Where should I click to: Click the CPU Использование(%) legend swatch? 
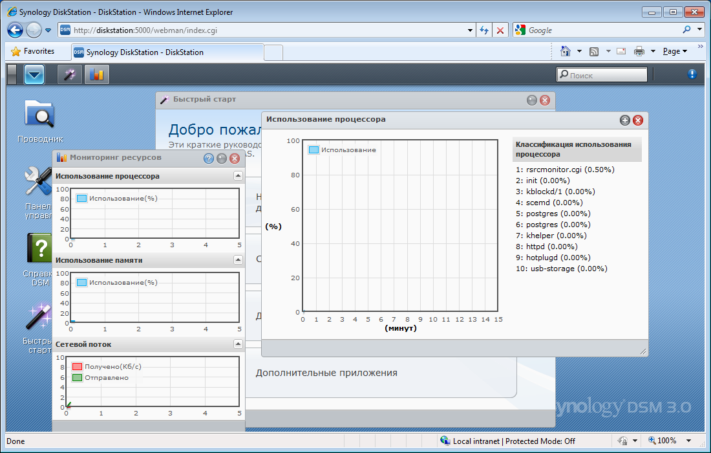click(81, 199)
